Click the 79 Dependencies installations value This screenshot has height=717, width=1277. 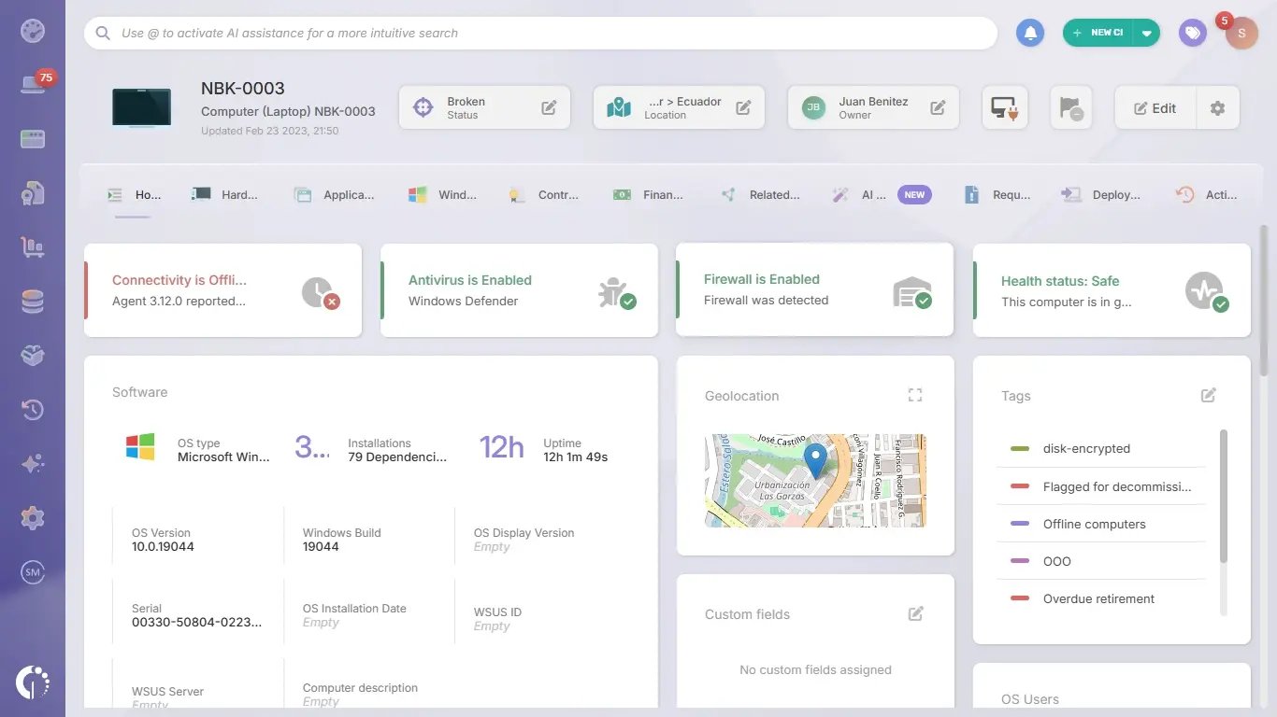397,457
